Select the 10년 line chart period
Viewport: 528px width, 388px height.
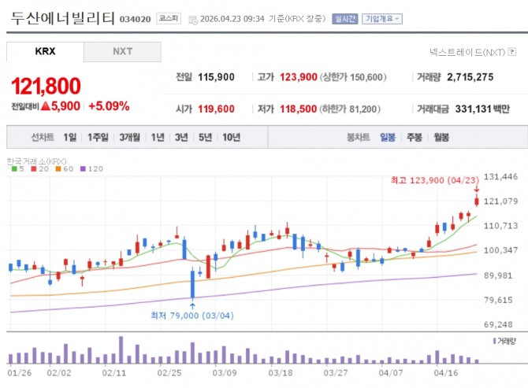pos(232,137)
